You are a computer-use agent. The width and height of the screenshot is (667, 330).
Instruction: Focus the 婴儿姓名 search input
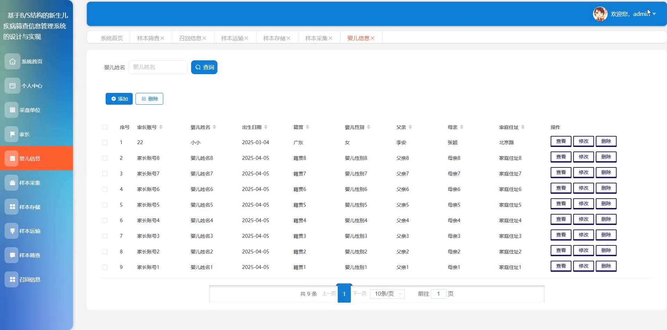pyautogui.click(x=158, y=67)
